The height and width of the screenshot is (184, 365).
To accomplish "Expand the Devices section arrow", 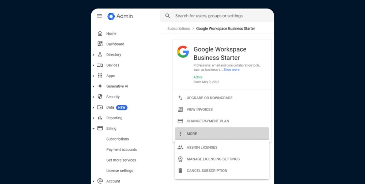I will 94,66.
